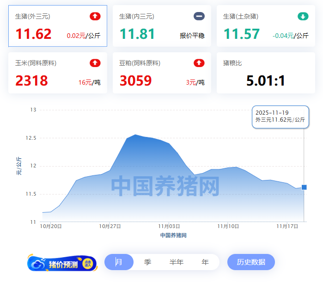Select the 生猪(内三元) price value 11.81
The width and height of the screenshot is (323, 284).
[x=137, y=34]
